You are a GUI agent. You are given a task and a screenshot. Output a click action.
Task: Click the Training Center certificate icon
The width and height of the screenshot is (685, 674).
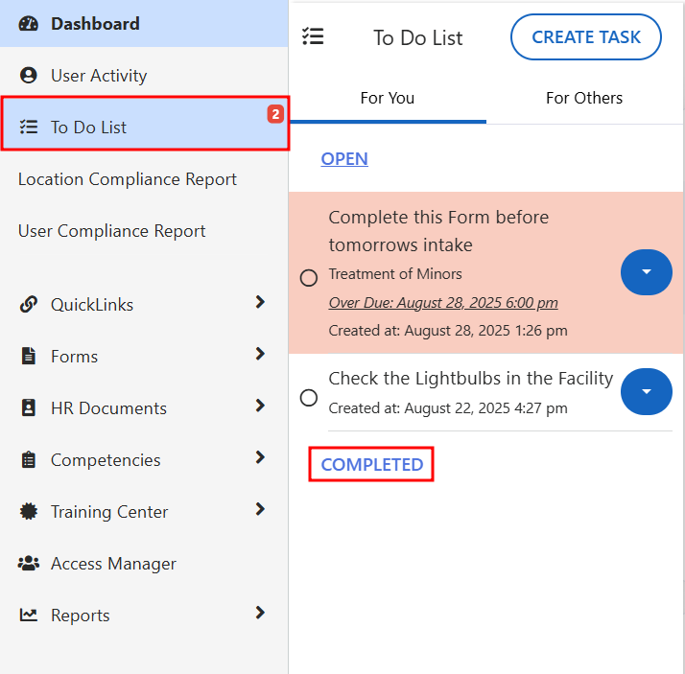(29, 512)
